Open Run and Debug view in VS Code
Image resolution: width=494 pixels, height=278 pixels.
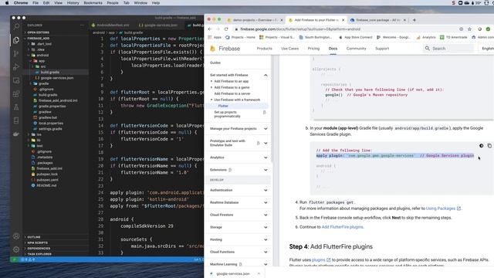click(16, 67)
